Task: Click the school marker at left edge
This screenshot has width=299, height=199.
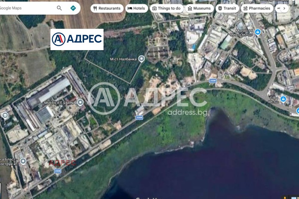Action: [x=5, y=116]
